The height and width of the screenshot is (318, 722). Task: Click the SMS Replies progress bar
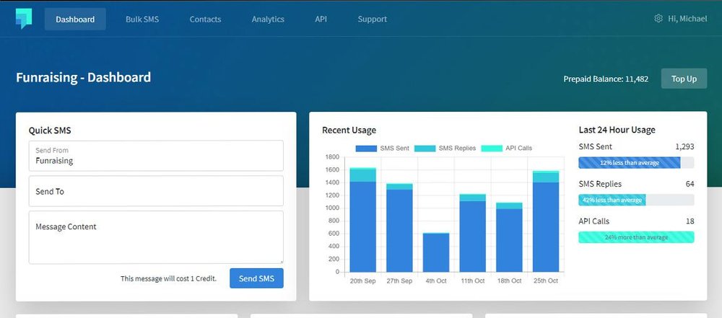coord(636,200)
